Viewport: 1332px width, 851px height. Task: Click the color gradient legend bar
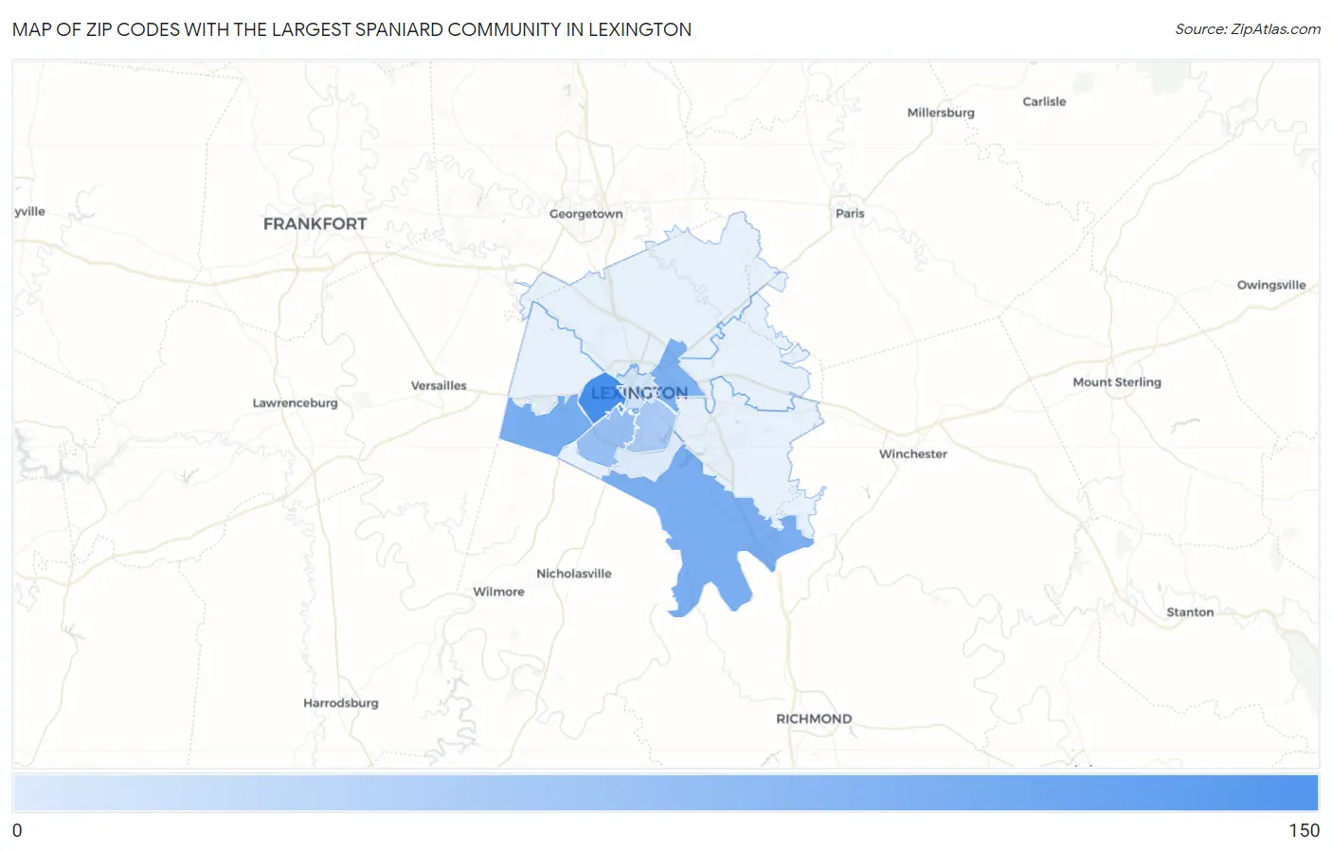[666, 792]
